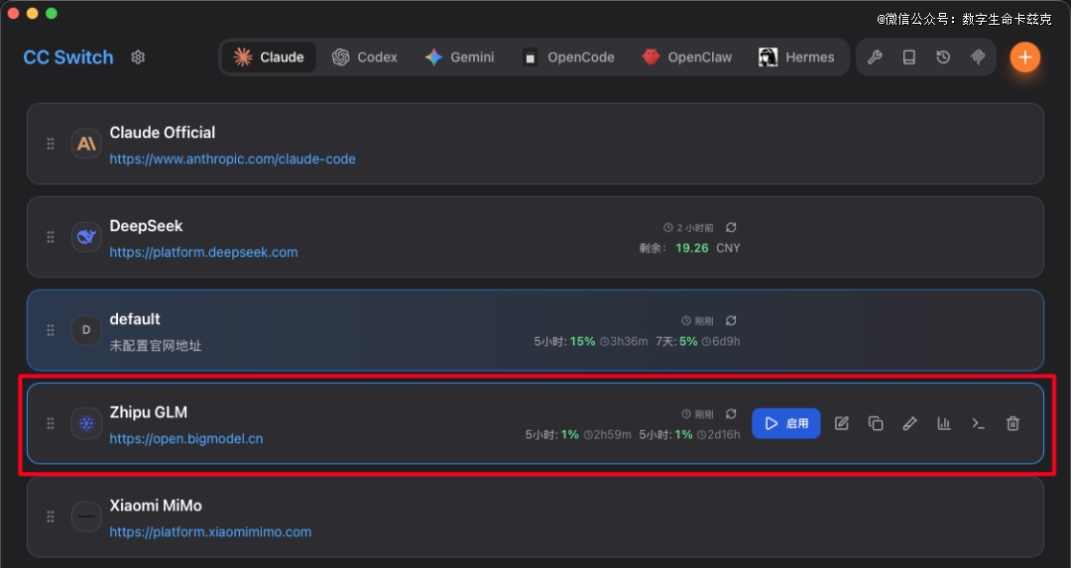Click the blue 启用 enable button
The height and width of the screenshot is (568, 1071).
coord(785,423)
